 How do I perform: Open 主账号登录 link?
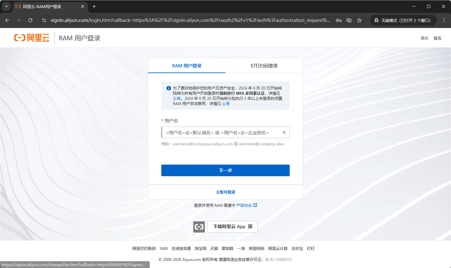tap(225, 192)
